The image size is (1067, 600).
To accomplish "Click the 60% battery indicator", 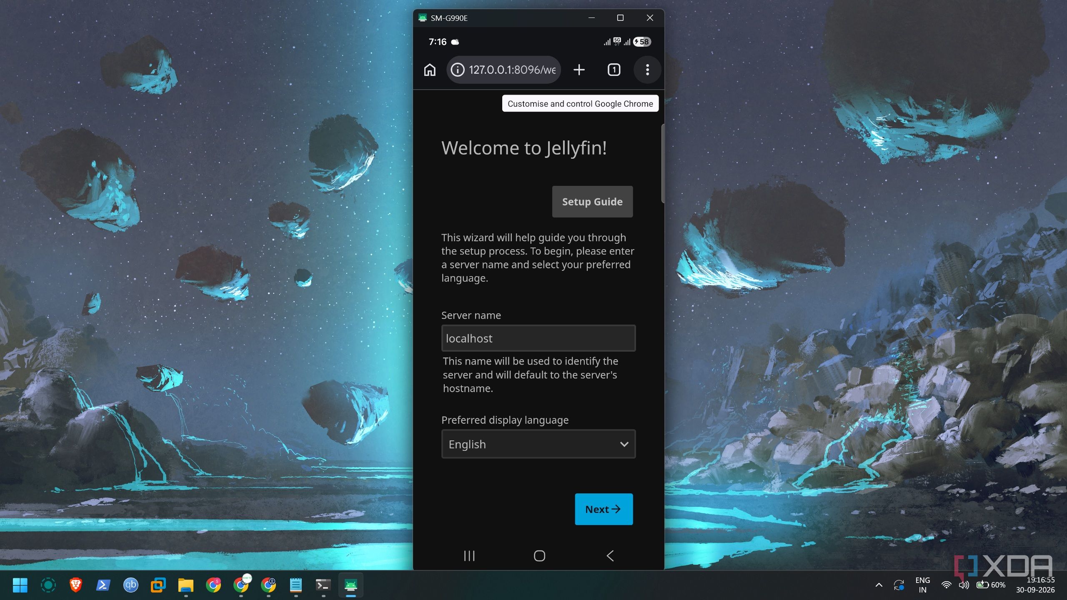I will click(x=991, y=585).
